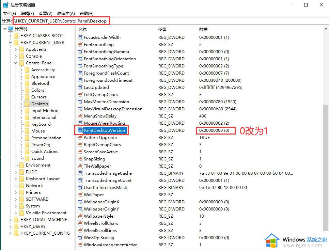Open the 帮助(H) menu
329x250 pixels.
click(x=87, y=13)
